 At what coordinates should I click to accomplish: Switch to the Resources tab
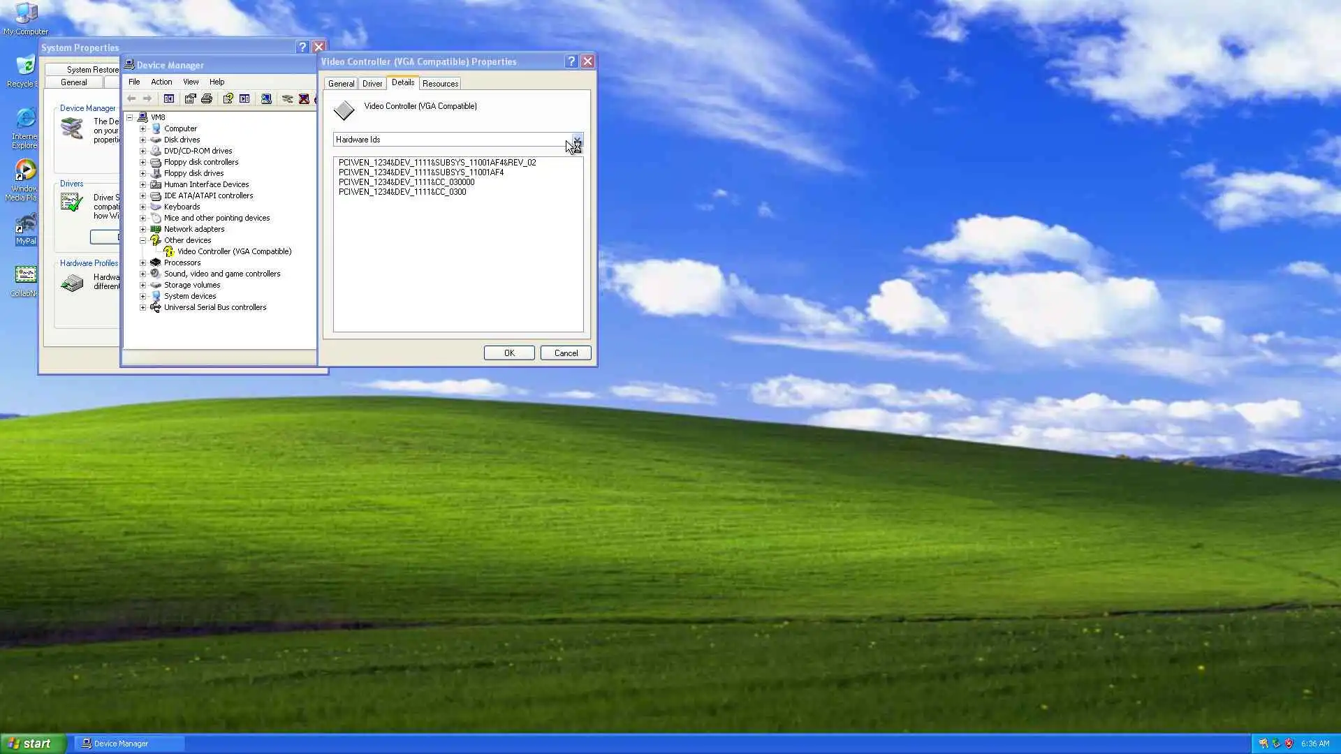click(440, 84)
